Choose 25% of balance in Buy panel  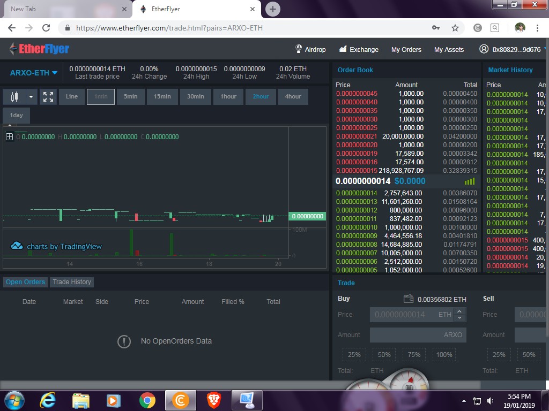point(354,355)
